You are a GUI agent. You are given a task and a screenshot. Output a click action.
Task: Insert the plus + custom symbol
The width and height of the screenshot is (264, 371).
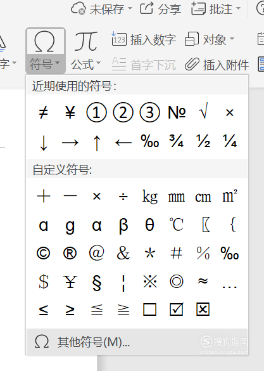point(44,196)
